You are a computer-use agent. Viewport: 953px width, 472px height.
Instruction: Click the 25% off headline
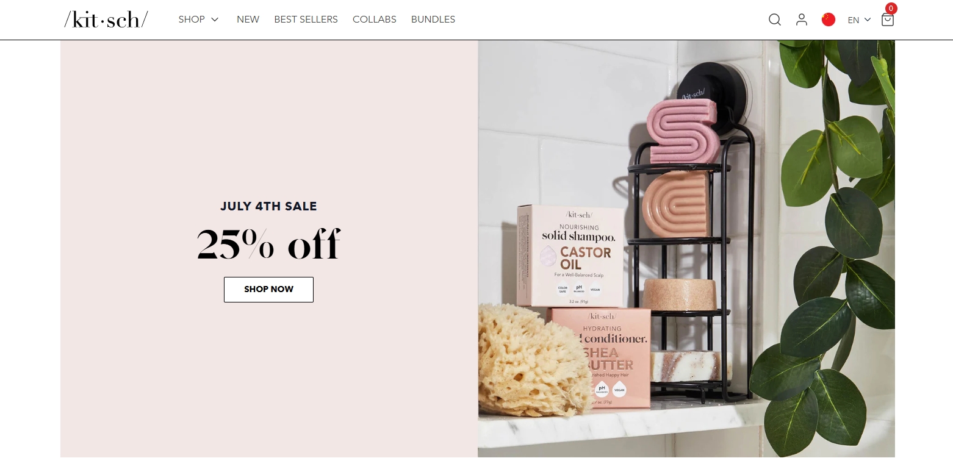coord(268,244)
